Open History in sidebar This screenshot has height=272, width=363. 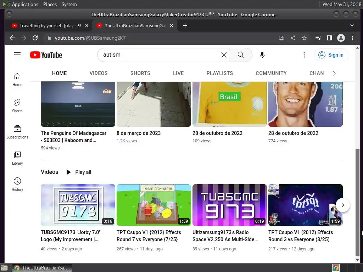[x=17, y=184]
